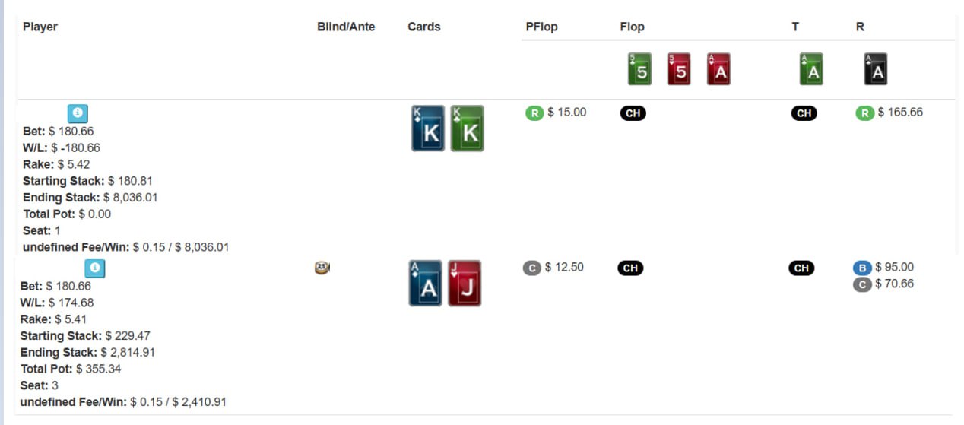Viewport: 964px width, 425px height.
Task: Select the green King hole card
Action: pos(467,128)
